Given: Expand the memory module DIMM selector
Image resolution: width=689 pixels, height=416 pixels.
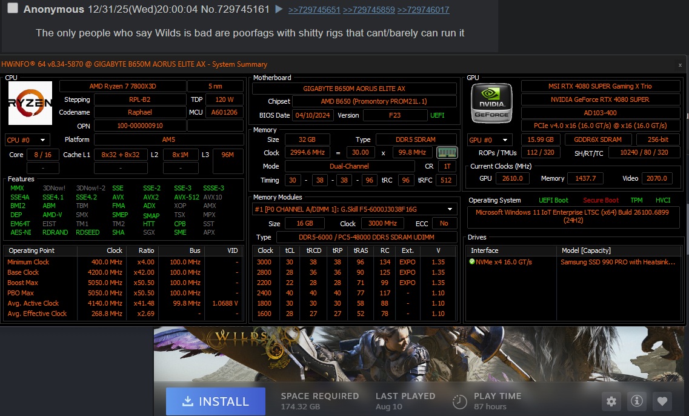Looking at the screenshot, I should [354, 209].
